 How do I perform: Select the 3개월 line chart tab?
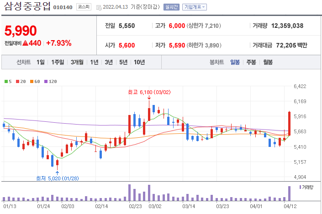click(x=77, y=62)
